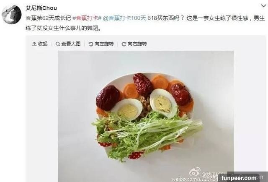Click the Weibo eye logo watermark
The height and width of the screenshot is (182, 268).
tap(195, 172)
